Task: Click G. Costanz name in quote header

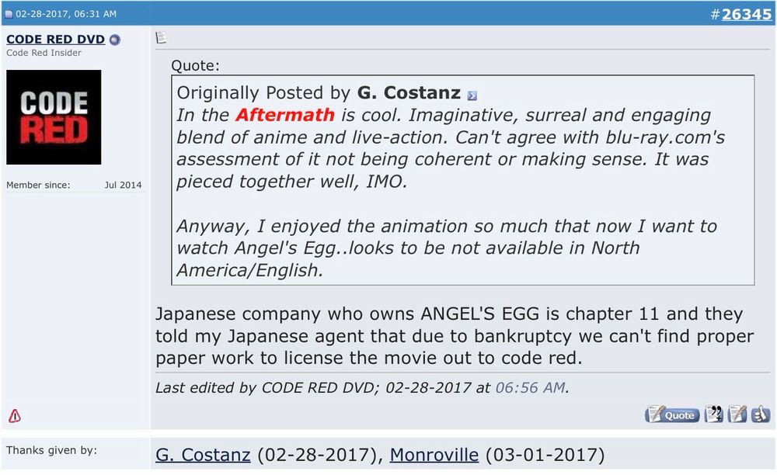Action: [x=409, y=93]
